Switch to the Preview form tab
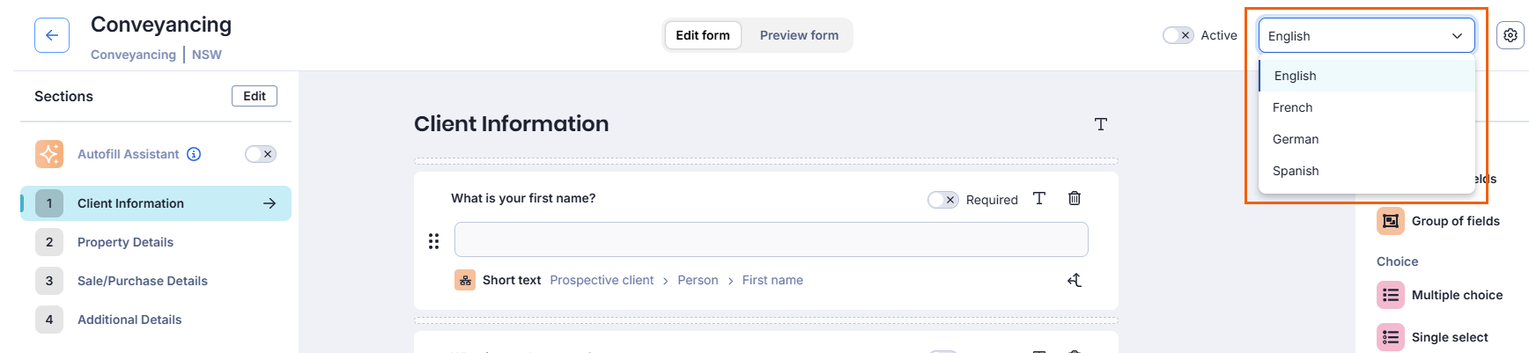 click(x=799, y=35)
